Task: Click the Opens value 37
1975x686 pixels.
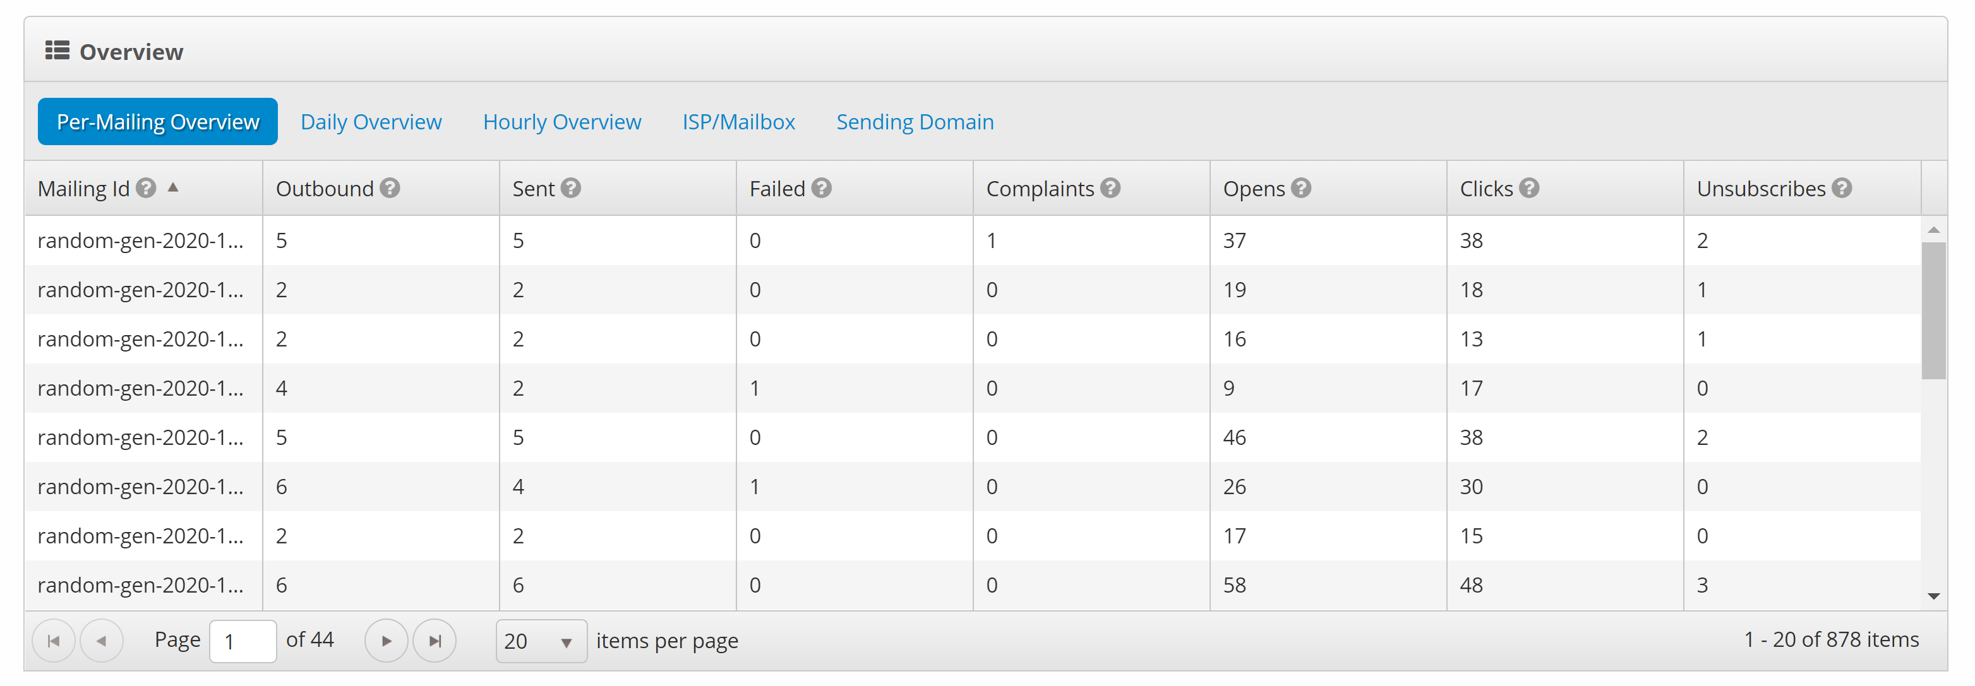Action: pos(1234,240)
